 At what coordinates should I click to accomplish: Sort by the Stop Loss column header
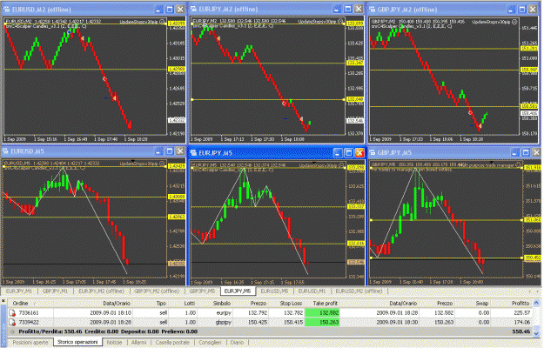[291, 304]
